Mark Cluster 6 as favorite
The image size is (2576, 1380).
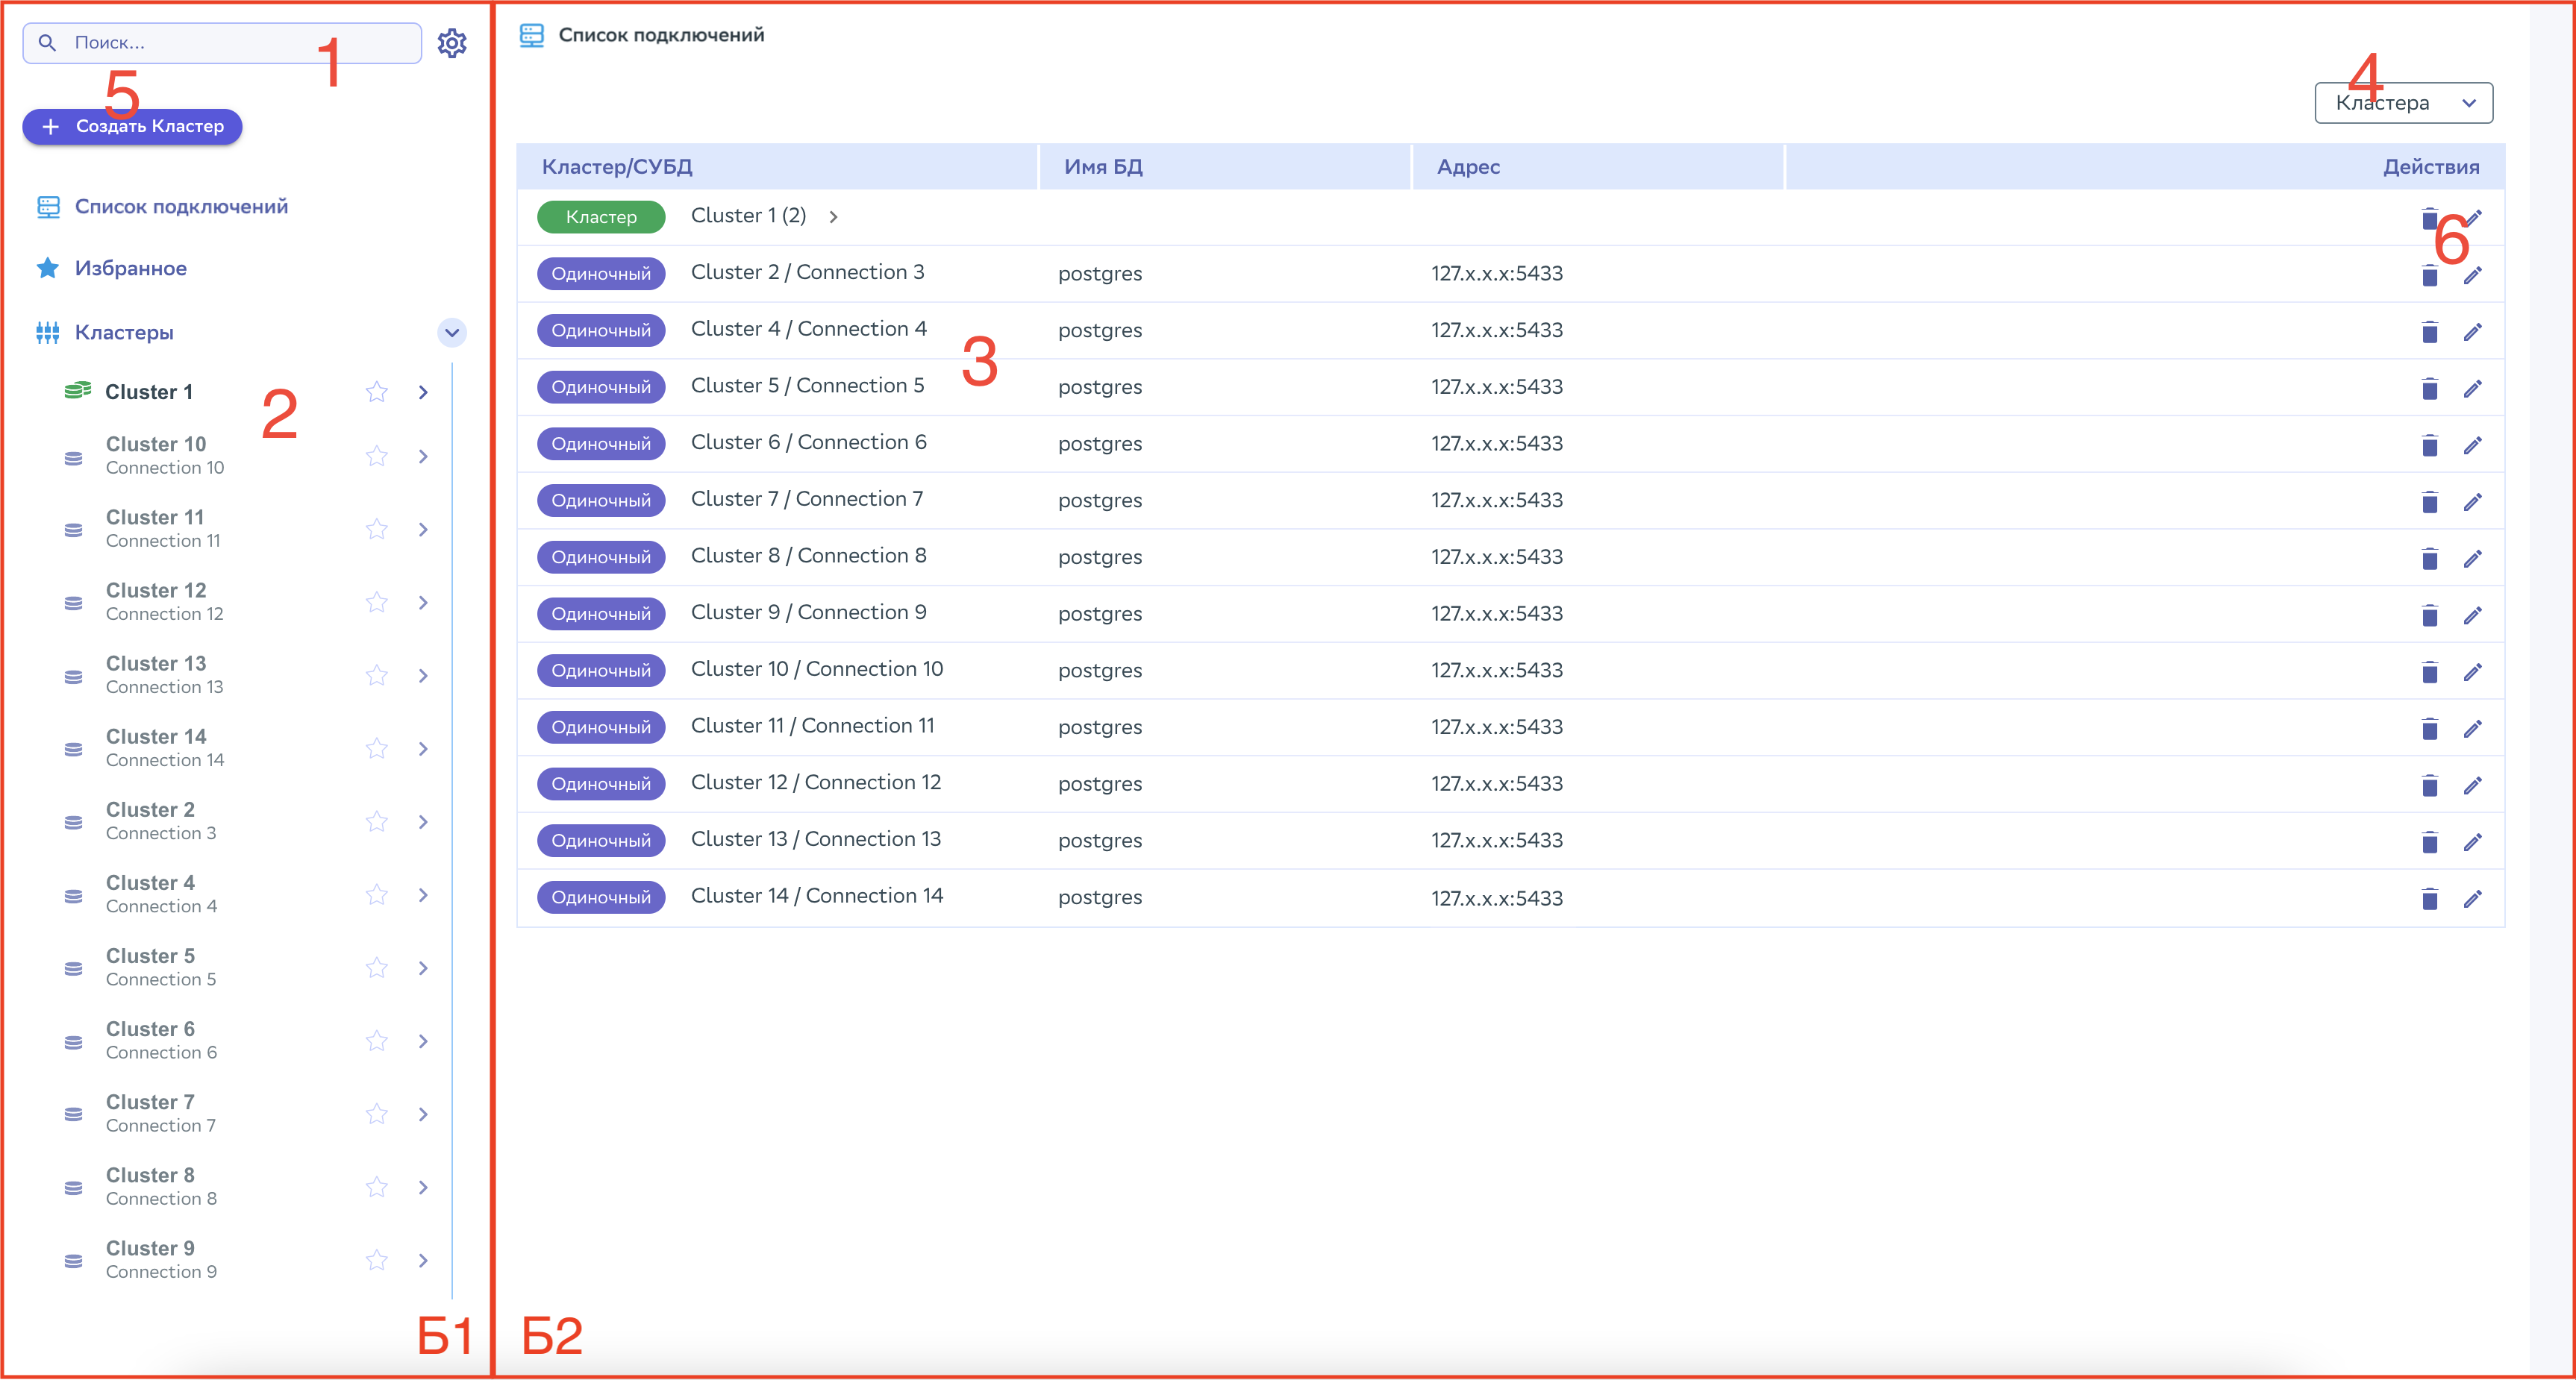pos(376,1041)
